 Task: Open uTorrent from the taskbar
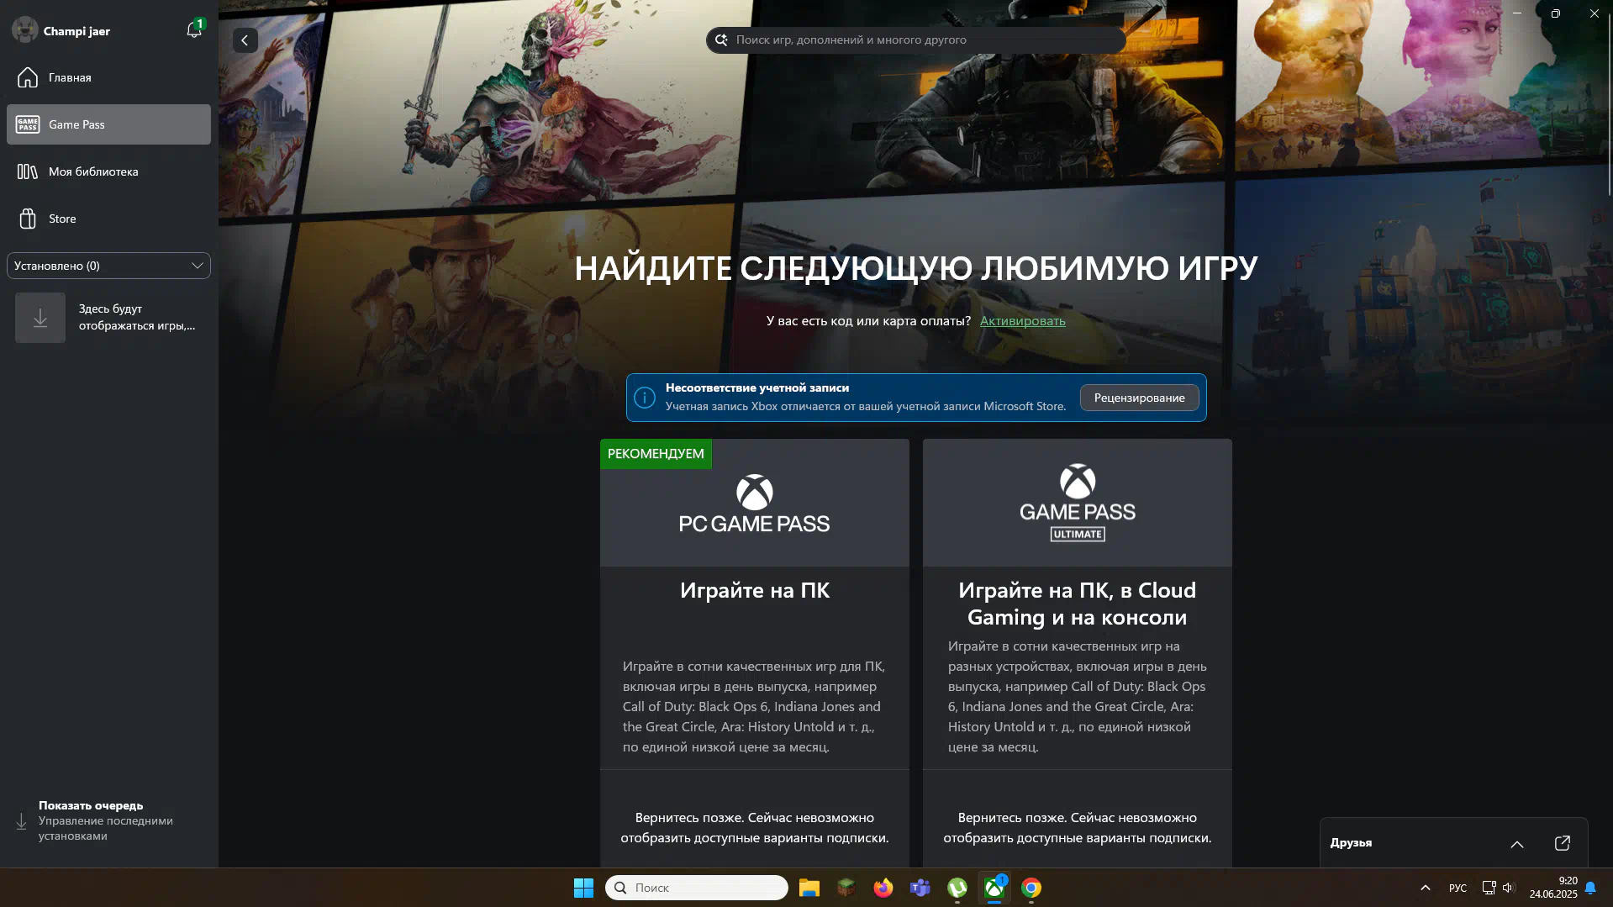pos(957,888)
